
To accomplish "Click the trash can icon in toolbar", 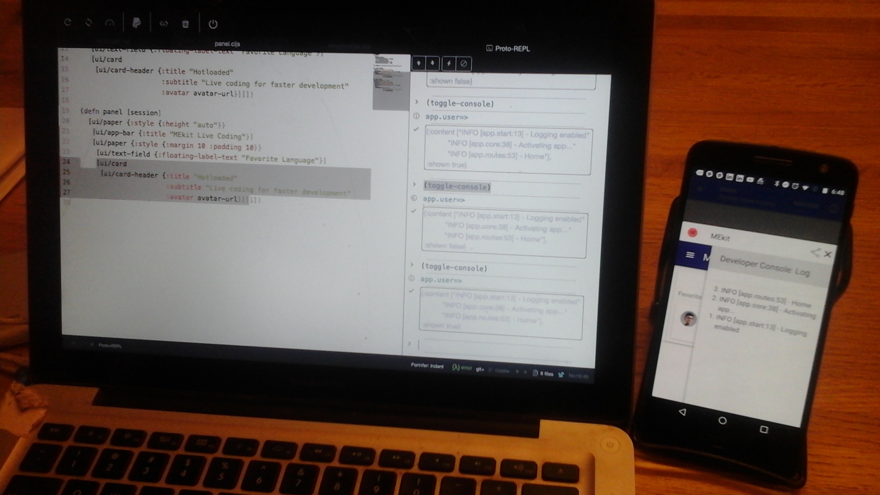I will point(186,24).
